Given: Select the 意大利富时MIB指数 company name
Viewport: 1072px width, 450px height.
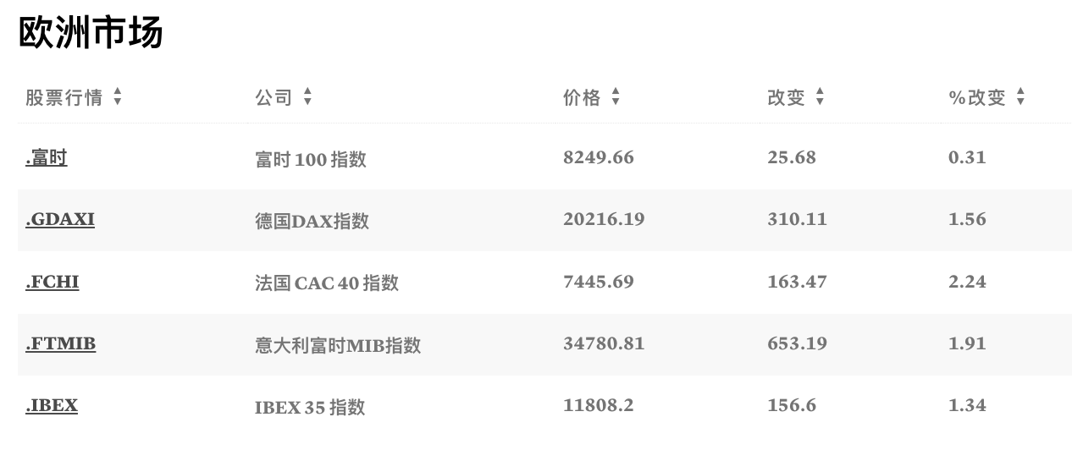Looking at the screenshot, I should pyautogui.click(x=338, y=345).
